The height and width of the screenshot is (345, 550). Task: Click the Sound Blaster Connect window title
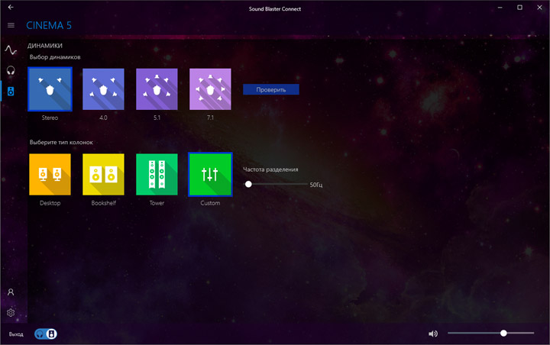pos(275,8)
